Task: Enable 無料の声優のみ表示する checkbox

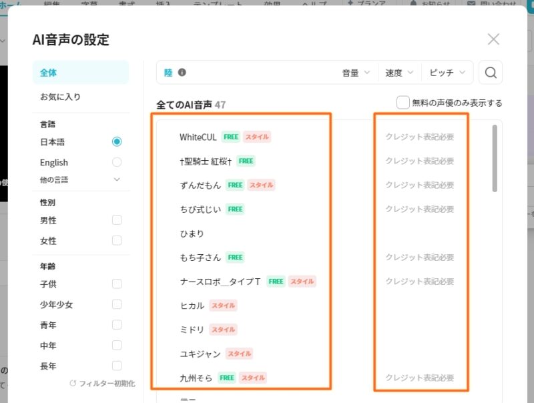Action: point(403,103)
